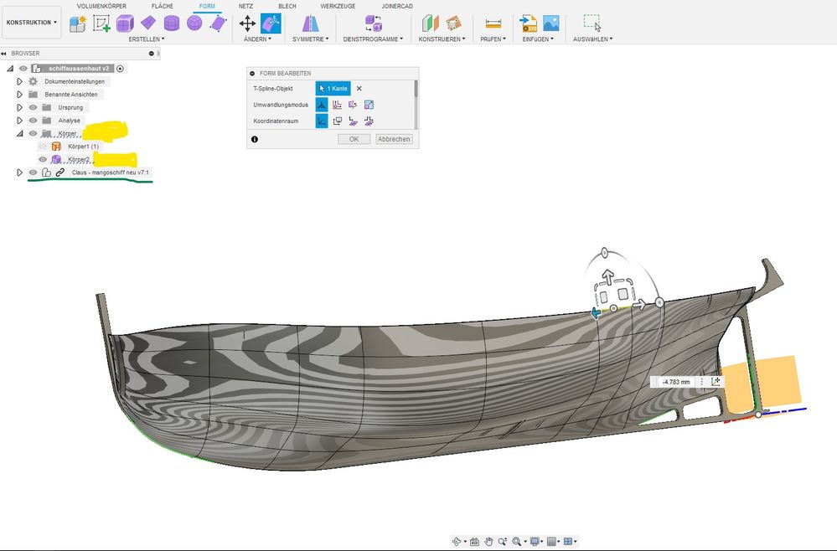Viewport: 837px width, 551px height.
Task: Select the first Koordinatenraum option
Action: (x=322, y=121)
